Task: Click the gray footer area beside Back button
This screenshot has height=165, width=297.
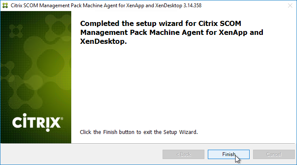Action: (82, 154)
